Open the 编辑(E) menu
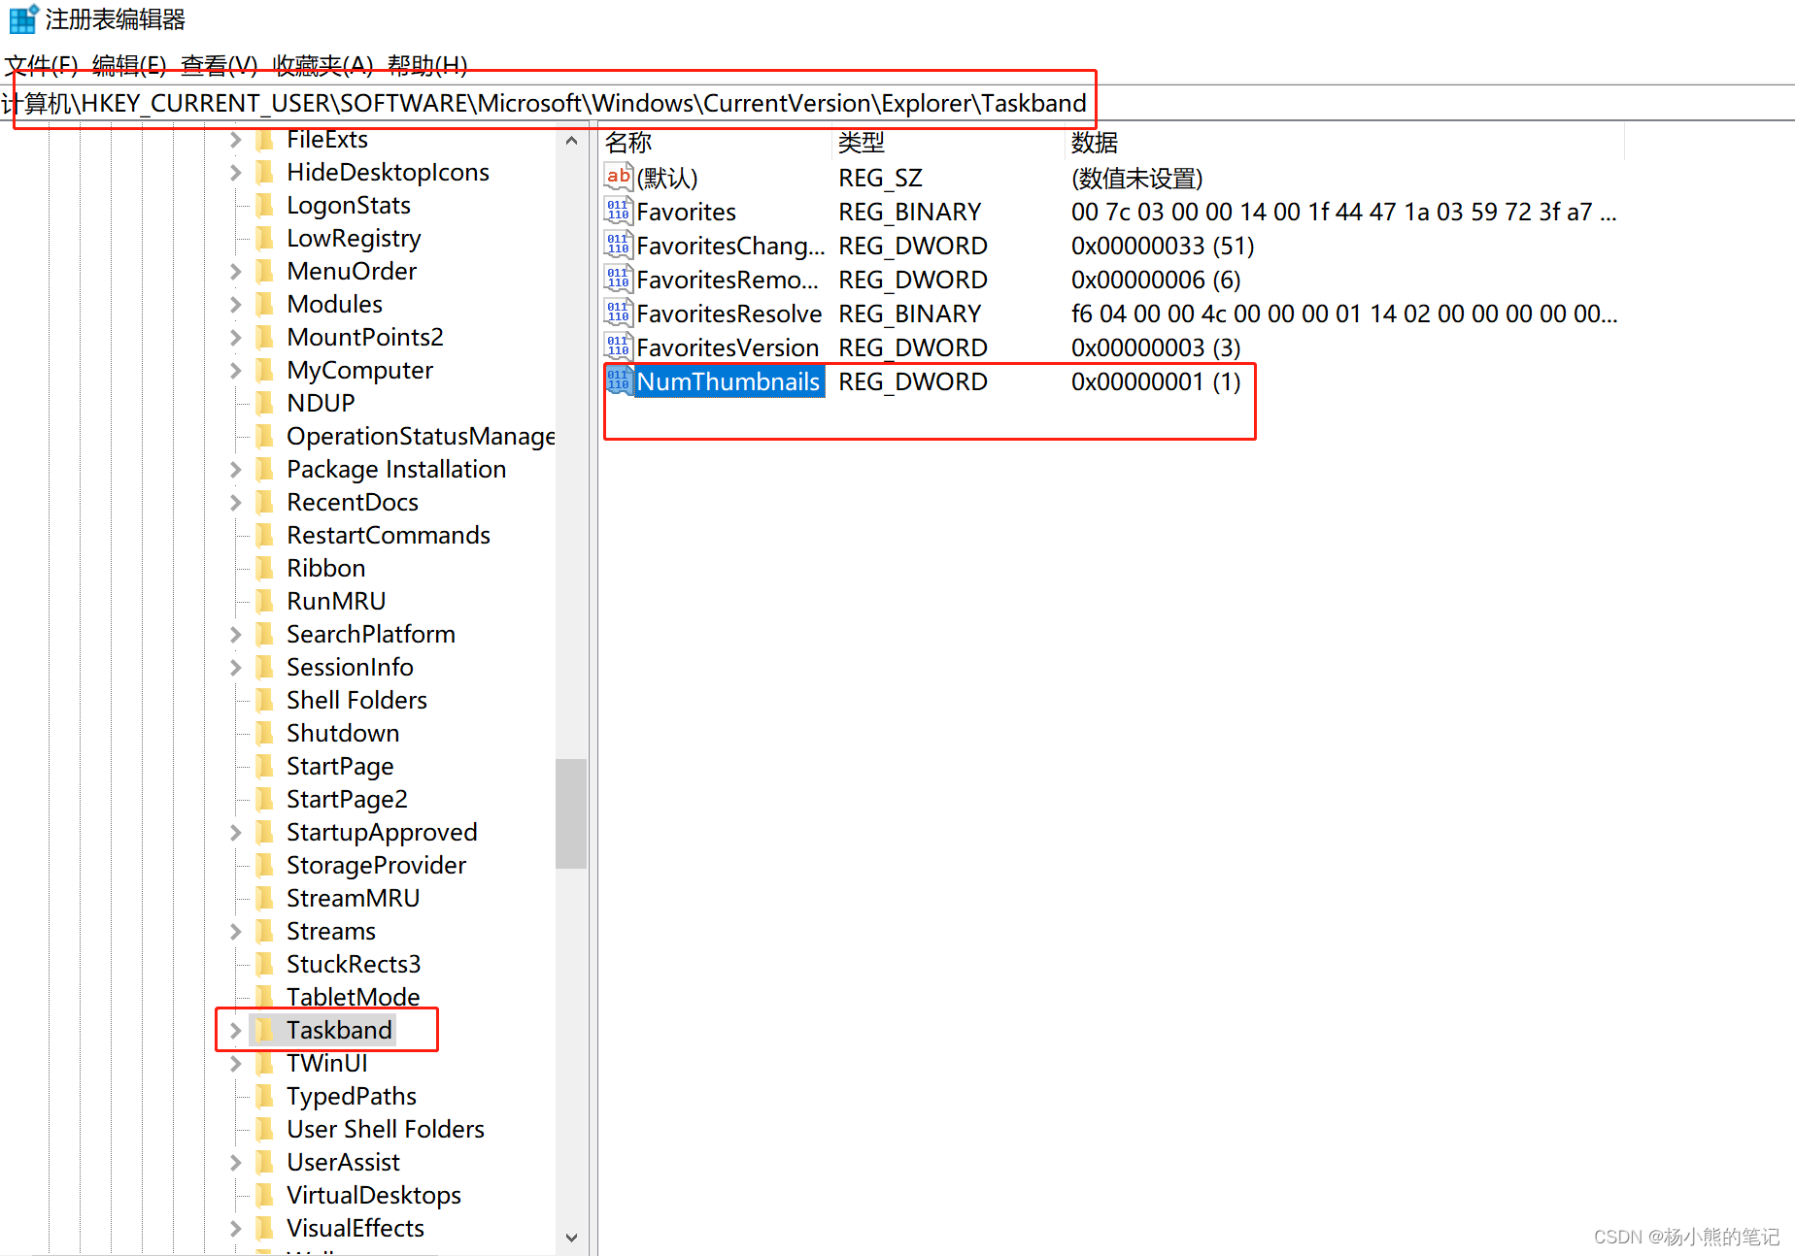The image size is (1795, 1256). tap(129, 65)
